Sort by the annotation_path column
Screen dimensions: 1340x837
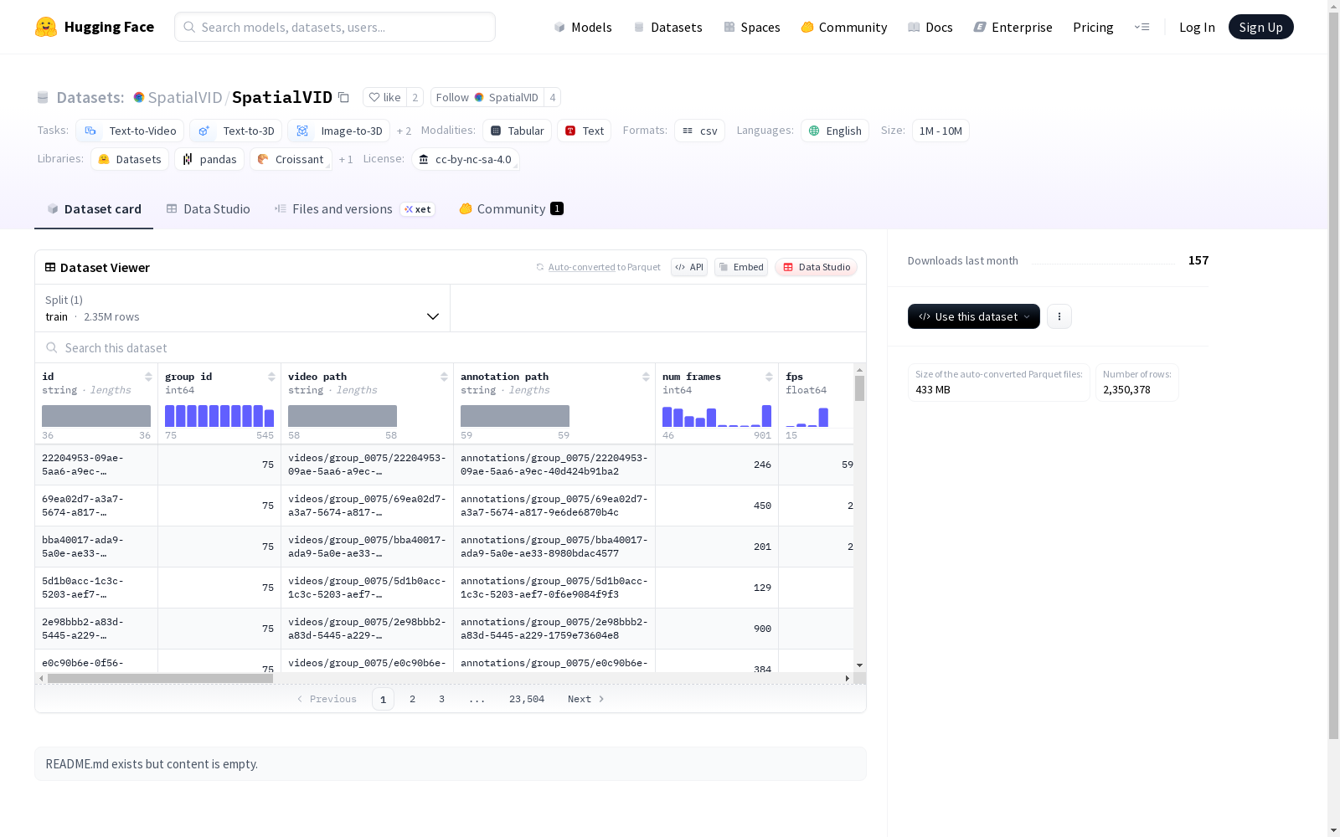click(x=646, y=377)
